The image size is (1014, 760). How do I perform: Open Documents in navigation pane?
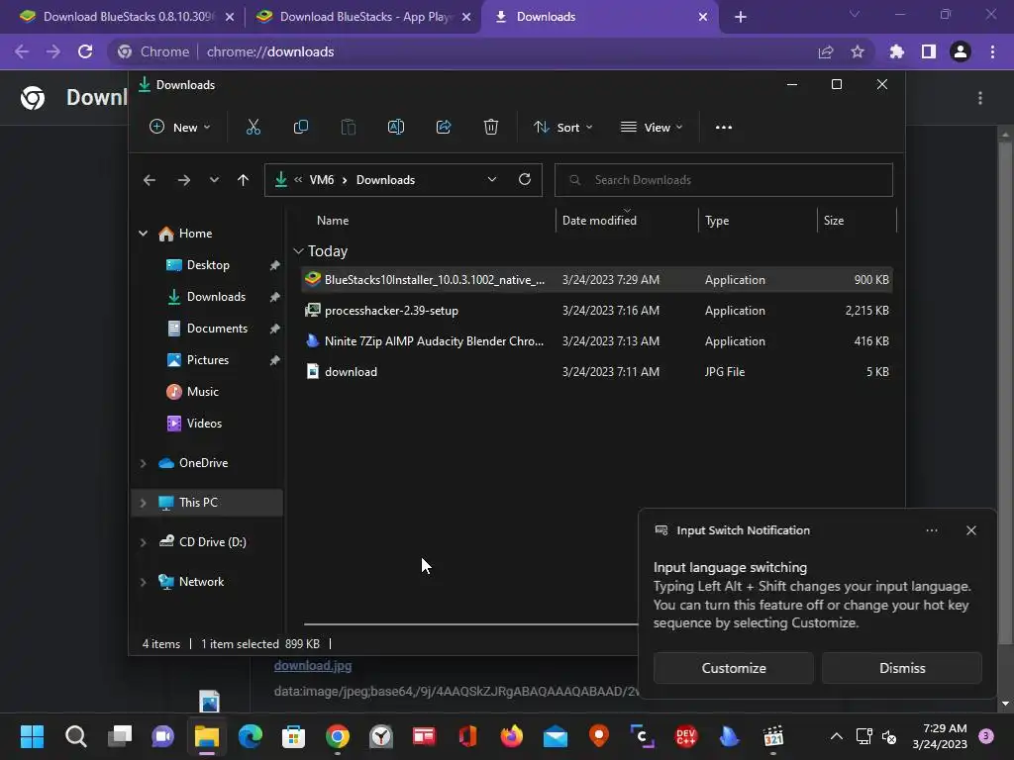217,329
